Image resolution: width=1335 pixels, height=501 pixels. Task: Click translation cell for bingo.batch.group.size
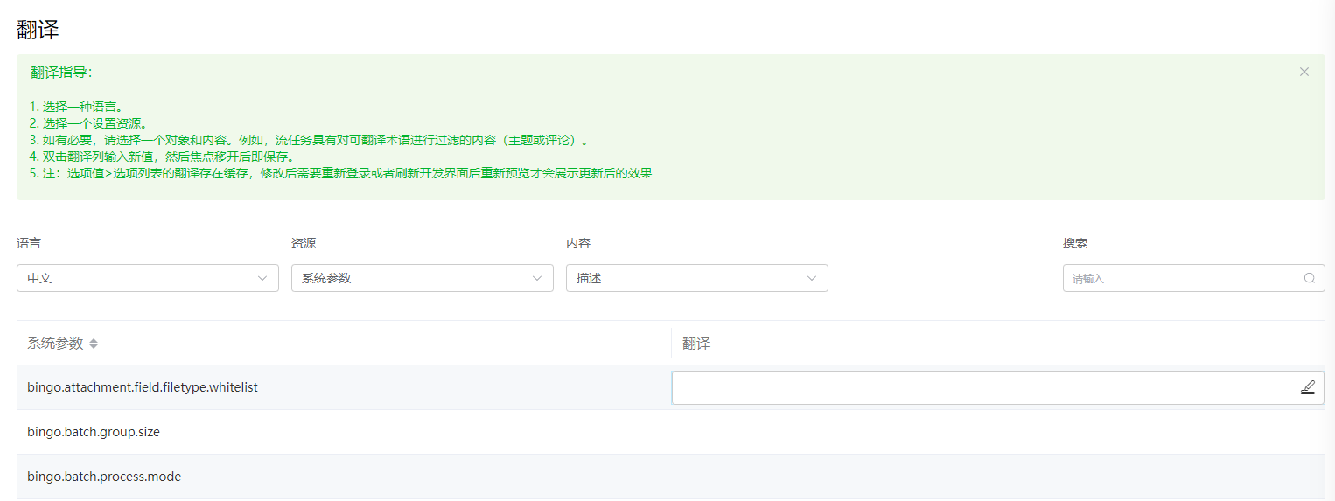pyautogui.click(x=998, y=432)
